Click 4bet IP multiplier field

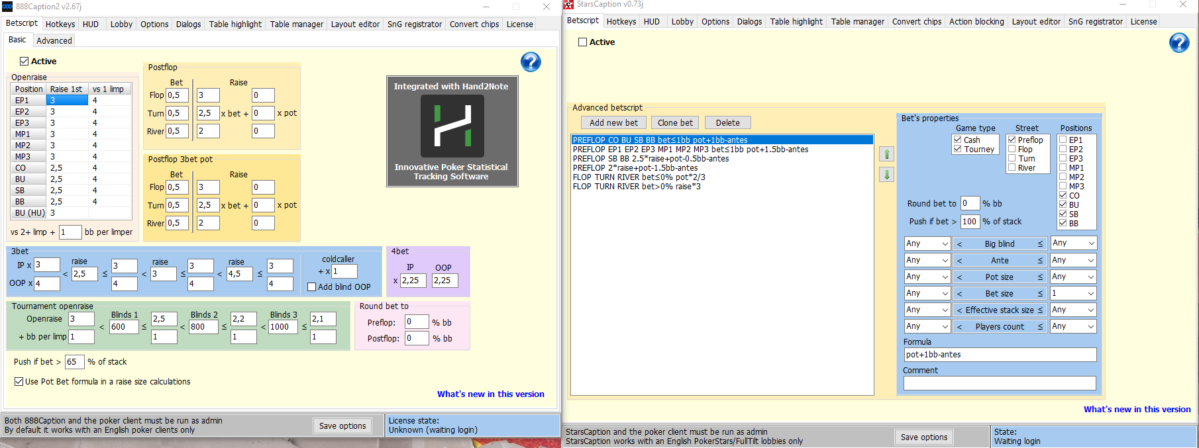pyautogui.click(x=413, y=281)
